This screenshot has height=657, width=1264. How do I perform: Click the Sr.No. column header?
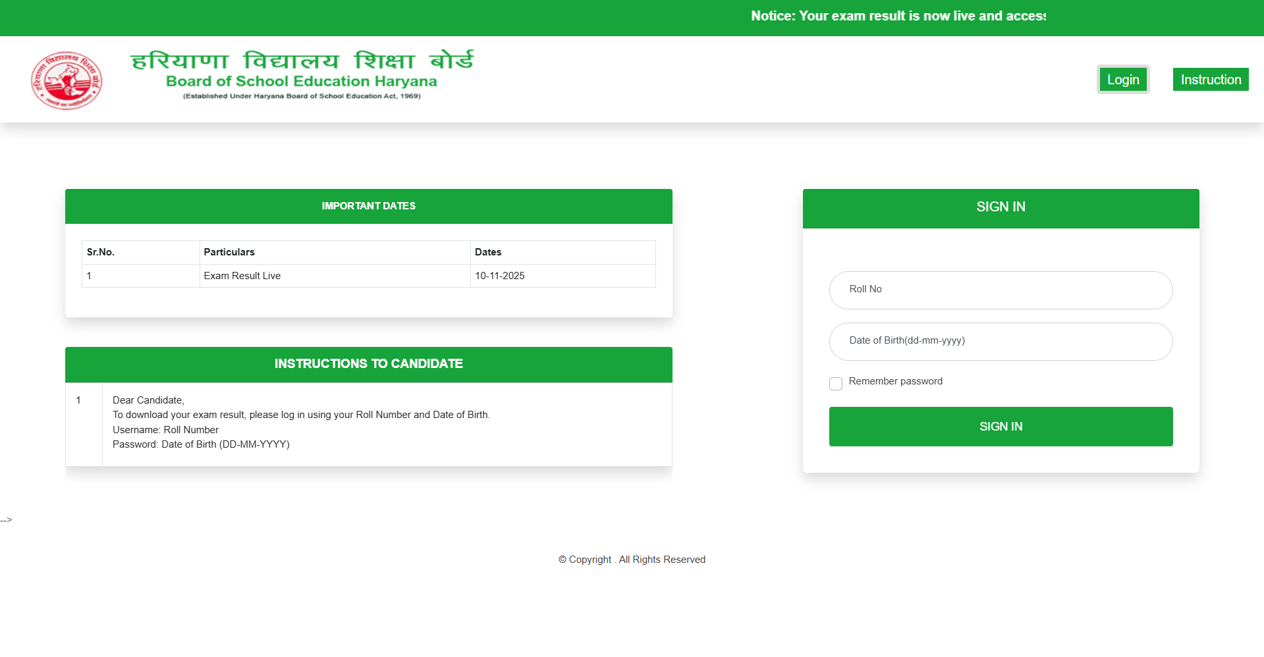pos(101,252)
